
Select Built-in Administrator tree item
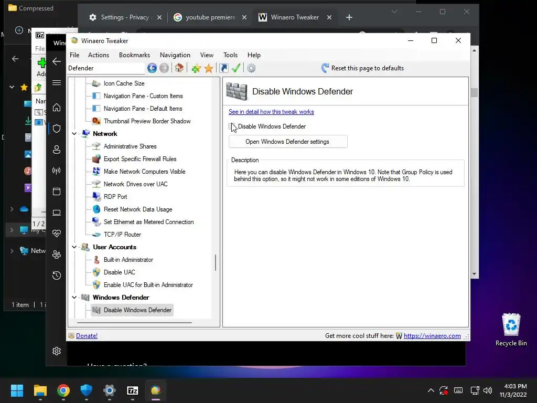coord(128,260)
